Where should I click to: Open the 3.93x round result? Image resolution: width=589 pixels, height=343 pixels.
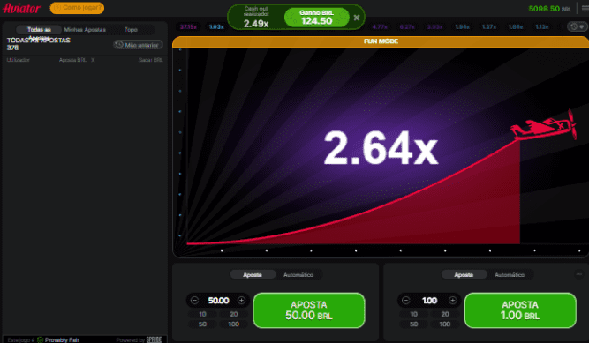[434, 27]
